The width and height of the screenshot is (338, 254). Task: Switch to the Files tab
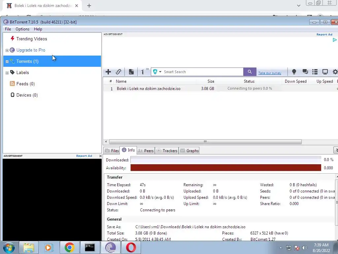click(112, 151)
